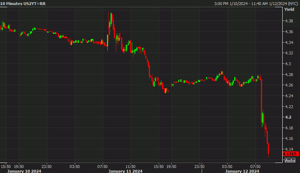Click the Yield axis heading
Viewport: 300px width, 173px height.
click(289, 9)
